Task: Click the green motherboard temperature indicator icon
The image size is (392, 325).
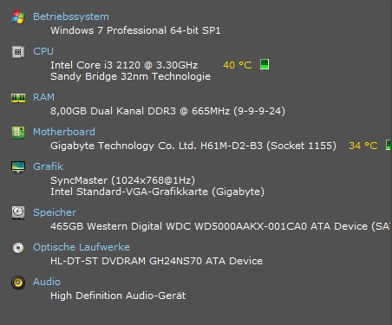Action: click(389, 145)
